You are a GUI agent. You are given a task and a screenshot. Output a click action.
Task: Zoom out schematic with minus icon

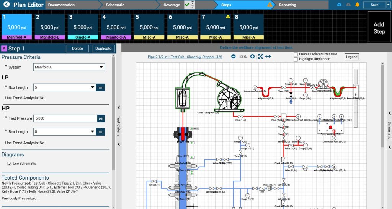coord(233,57)
